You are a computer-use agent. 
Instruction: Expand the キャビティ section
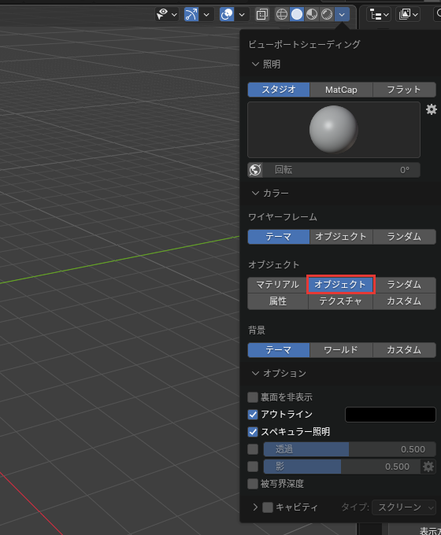point(255,507)
